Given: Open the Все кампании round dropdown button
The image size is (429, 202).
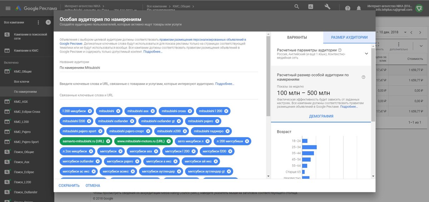Looking at the screenshot, I should pos(48,22).
